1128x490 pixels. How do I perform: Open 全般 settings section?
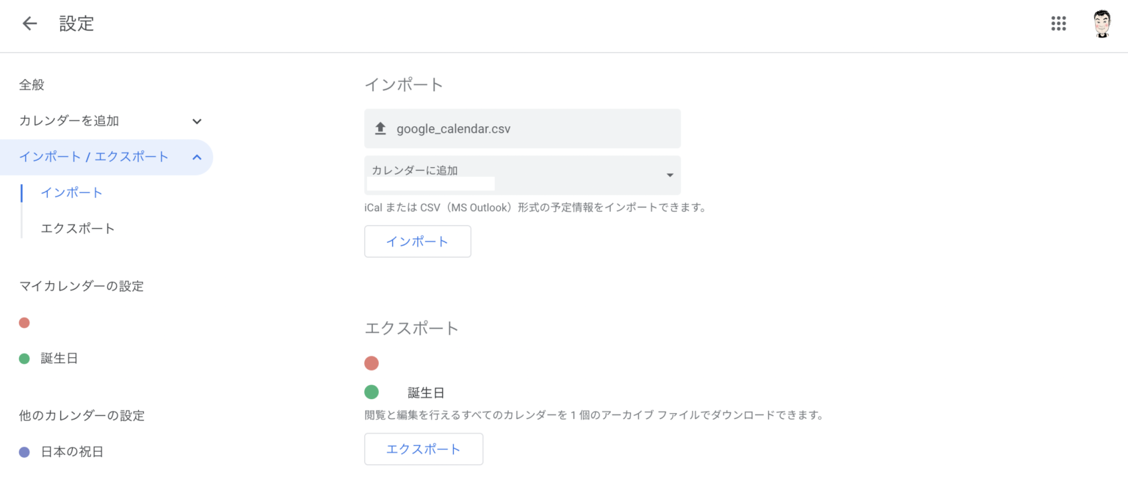(x=32, y=85)
